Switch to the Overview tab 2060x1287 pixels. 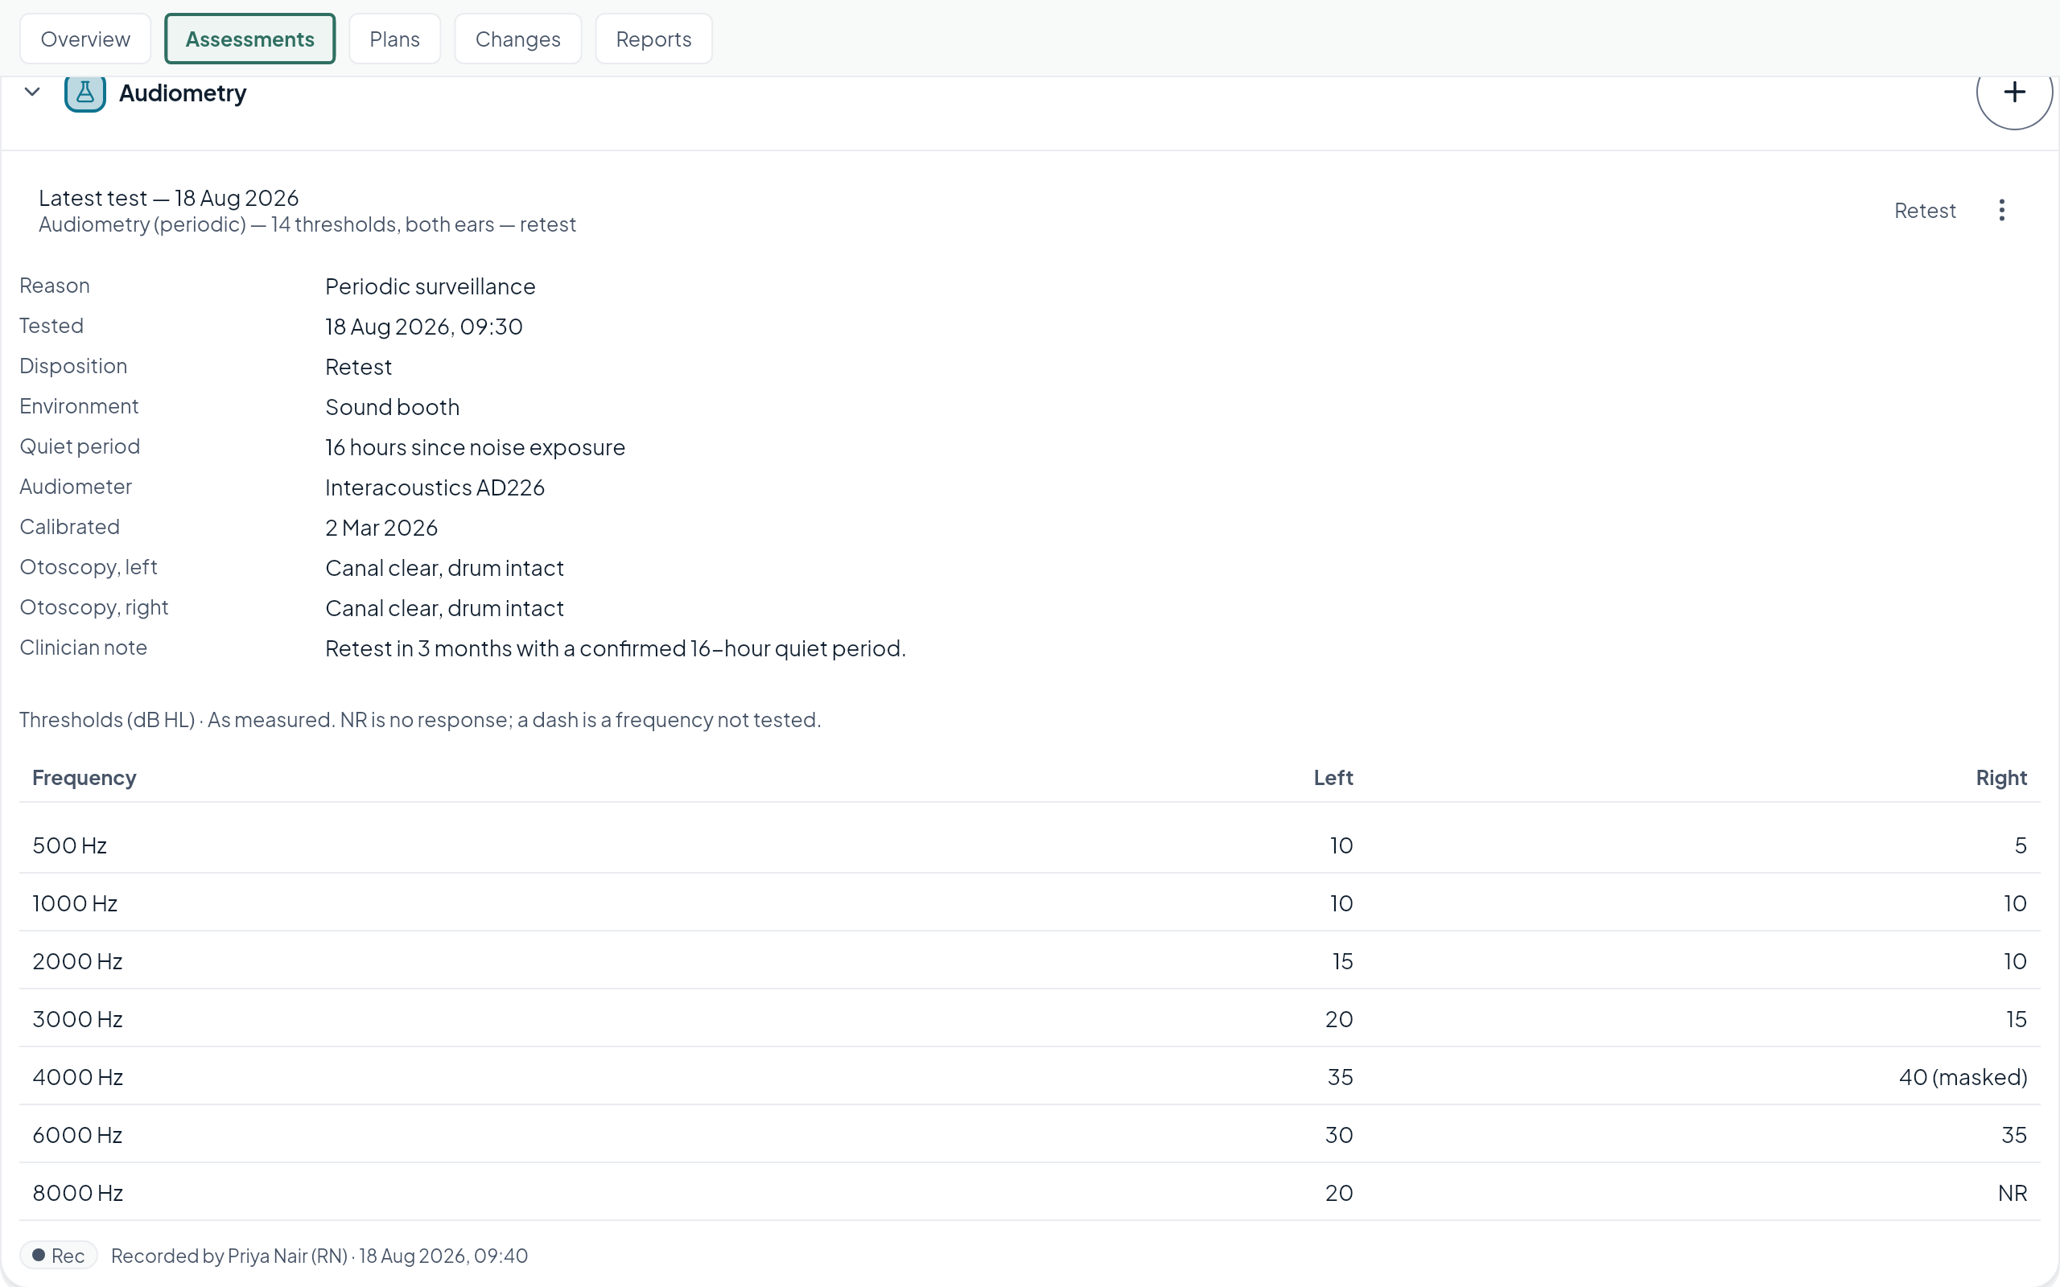click(85, 39)
